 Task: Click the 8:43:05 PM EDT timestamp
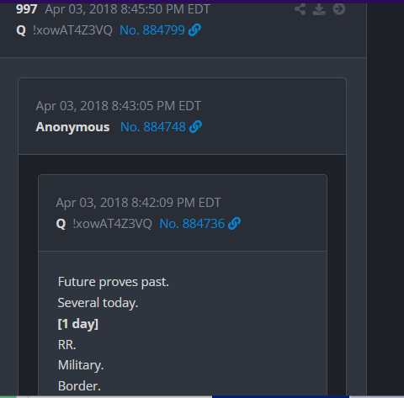click(x=119, y=106)
